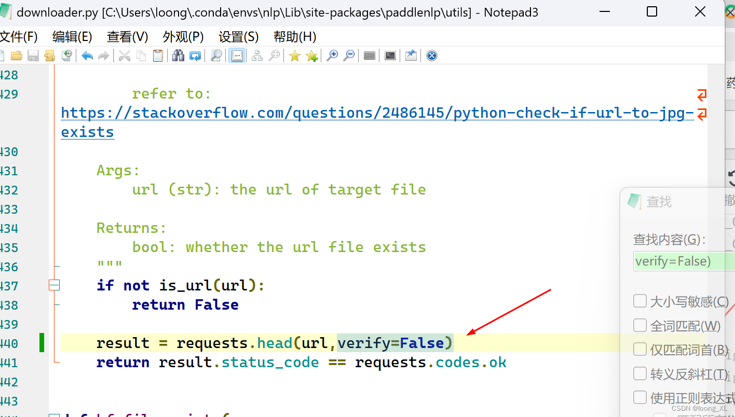Cut selection with scissors icon
The image size is (735, 417).
click(125, 55)
